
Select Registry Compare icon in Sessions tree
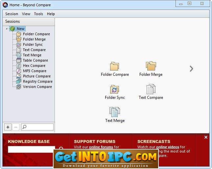coord(19,81)
